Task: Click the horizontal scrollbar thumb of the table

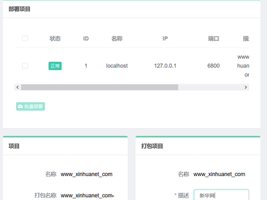Action: [x=100, y=87]
